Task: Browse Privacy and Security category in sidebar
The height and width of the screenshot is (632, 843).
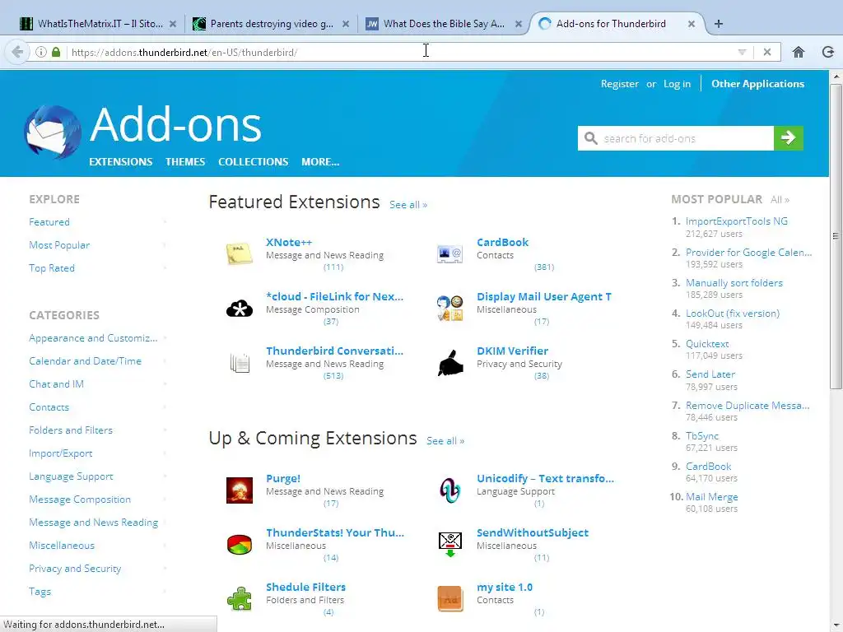Action: 75,569
